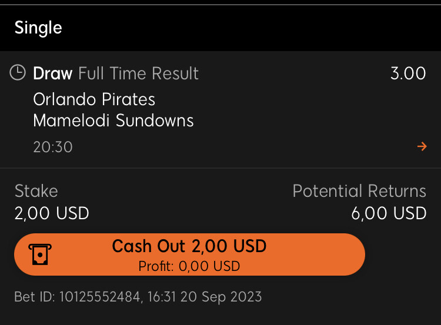Click the 6,00 USD returns amount
Viewport: 441px width, 325px height.
point(389,213)
